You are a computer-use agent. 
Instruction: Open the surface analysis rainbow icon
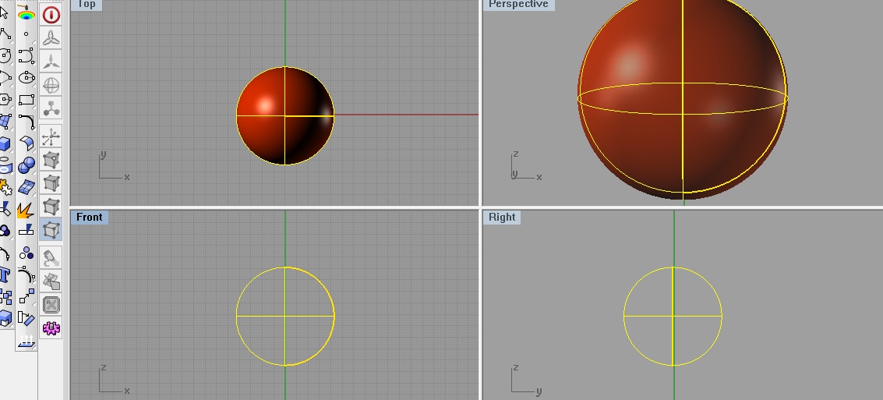point(26,13)
